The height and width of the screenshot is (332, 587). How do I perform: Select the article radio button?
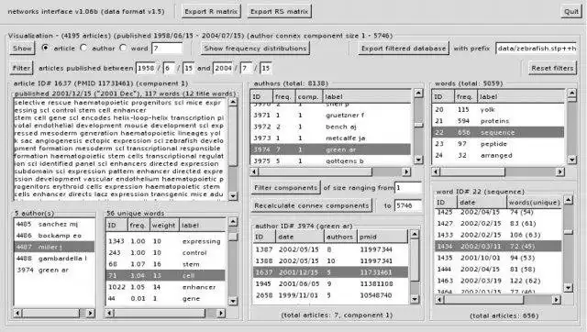[x=45, y=48]
